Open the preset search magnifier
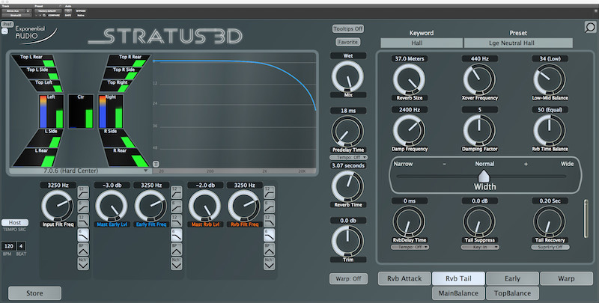 click(x=590, y=27)
